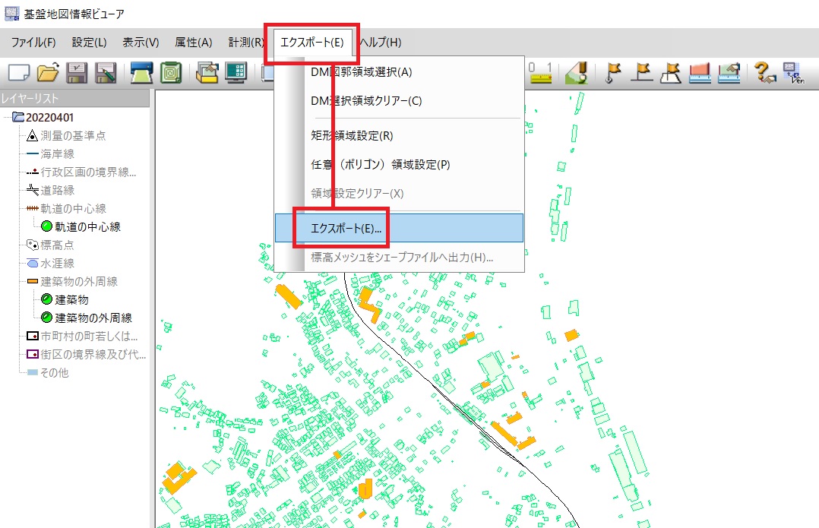Select the 道路縁 layer
The image size is (819, 528).
pos(58,191)
